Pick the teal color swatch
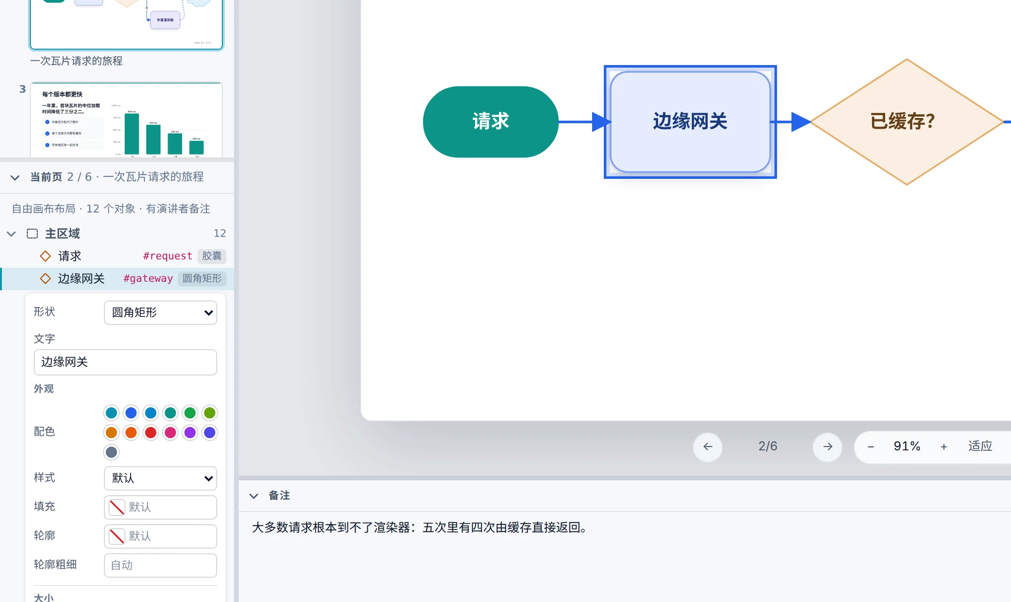 tap(170, 413)
